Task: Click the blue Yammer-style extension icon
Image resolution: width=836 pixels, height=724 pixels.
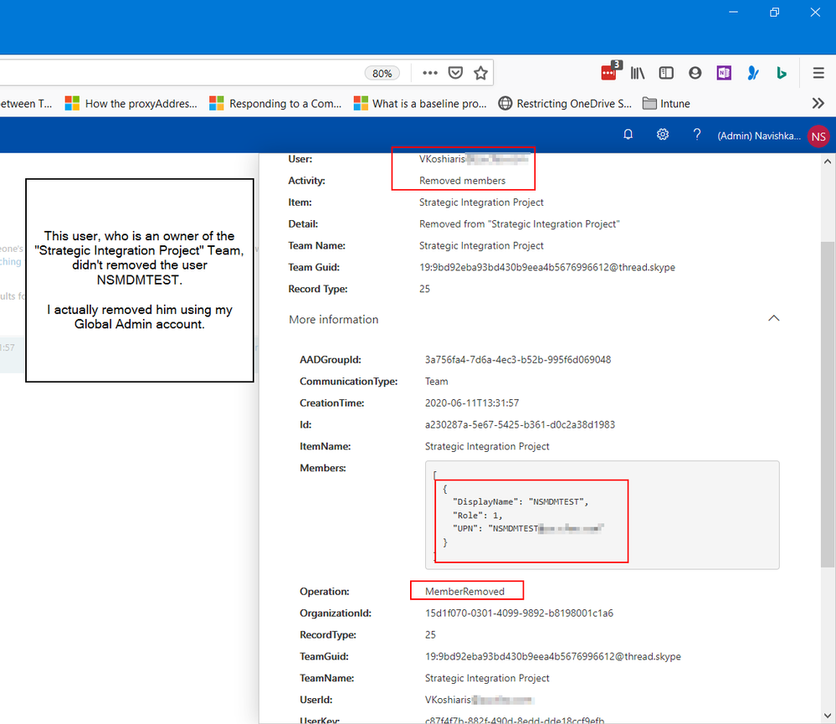Action: (752, 73)
